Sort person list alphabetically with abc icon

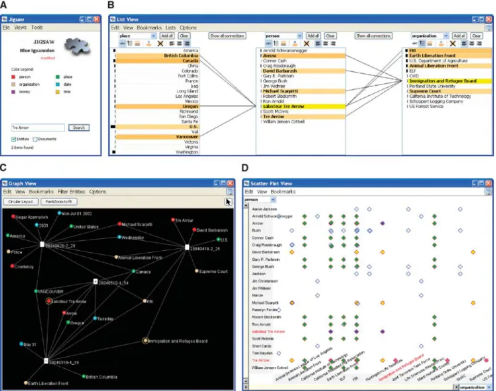click(x=268, y=44)
